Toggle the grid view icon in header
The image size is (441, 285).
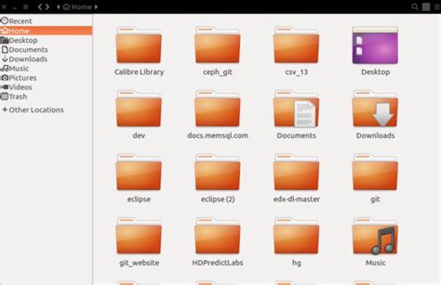tap(426, 7)
